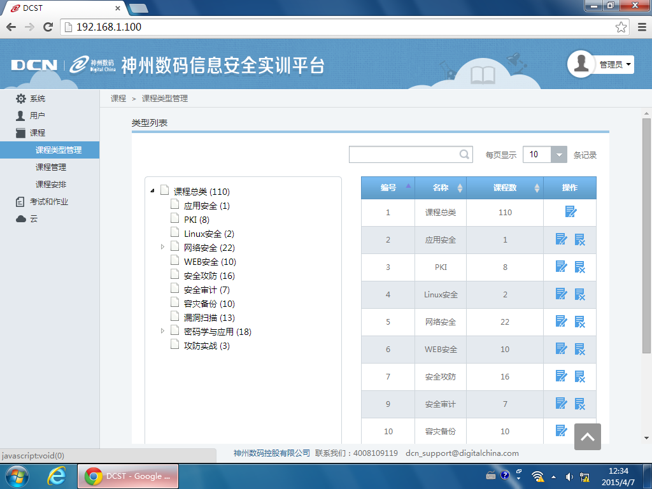
Task: Delete the Linux安全 table row
Action: click(x=579, y=294)
